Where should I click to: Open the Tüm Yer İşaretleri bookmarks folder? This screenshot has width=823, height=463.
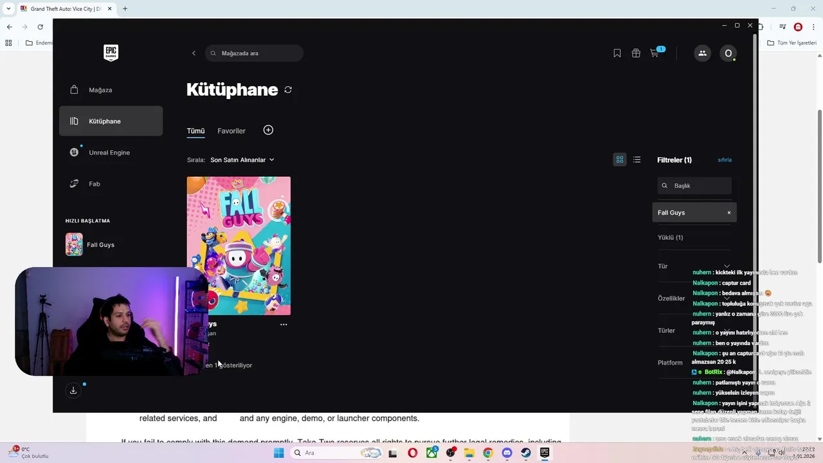tap(792, 43)
